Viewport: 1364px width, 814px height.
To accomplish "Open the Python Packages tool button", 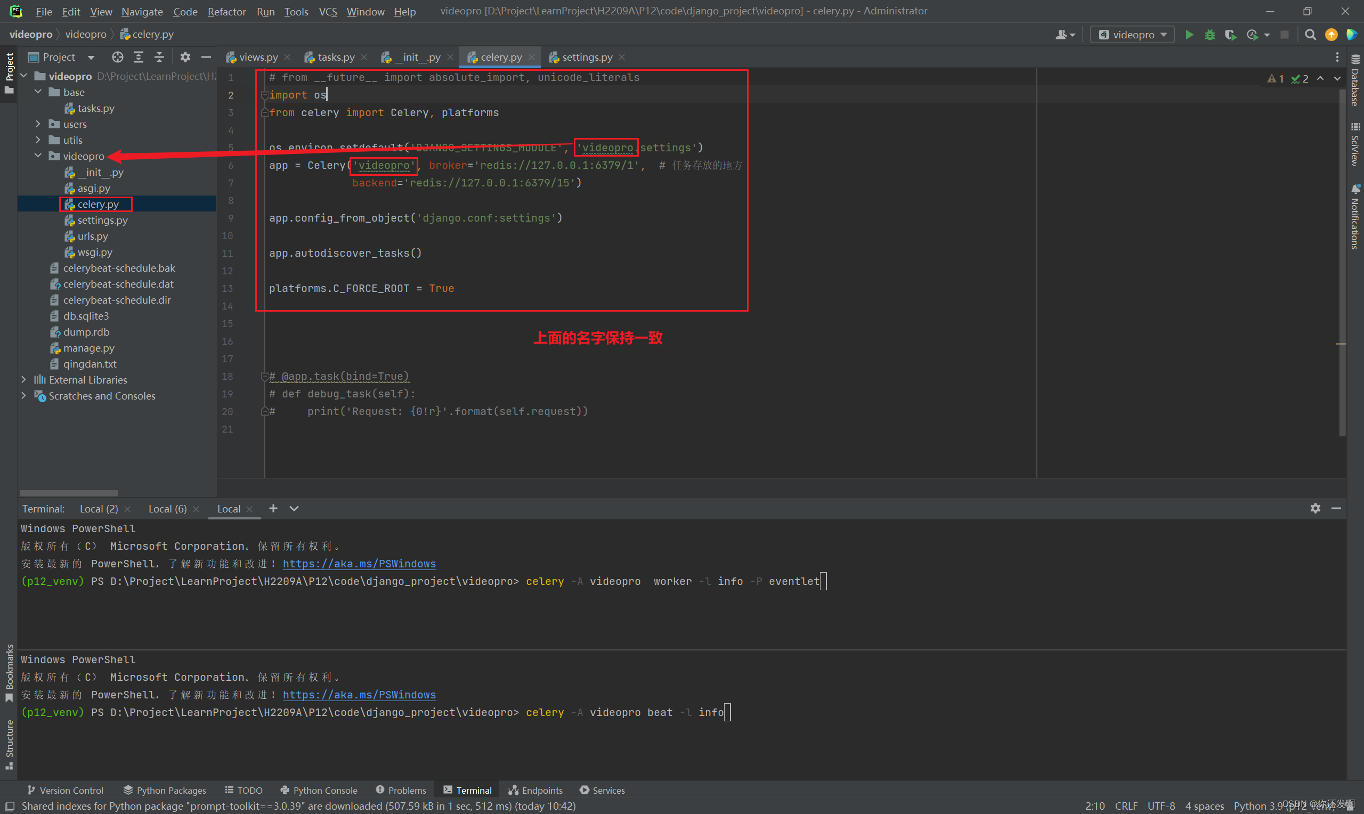I will point(165,790).
